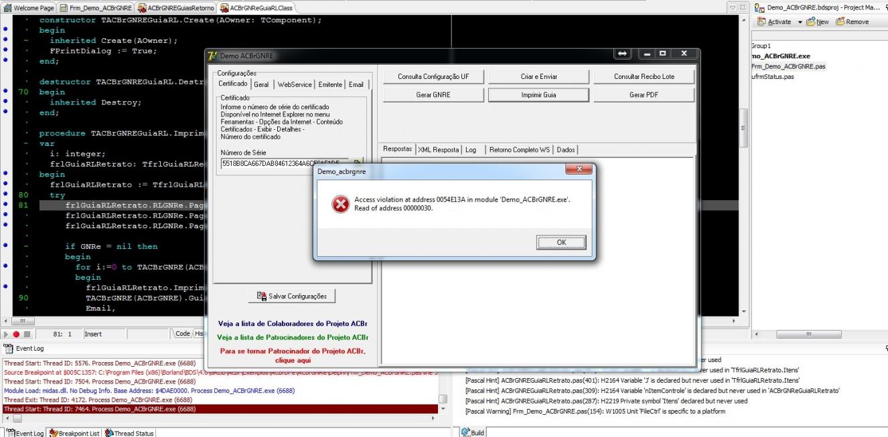Open the Geral configuration tab
The image size is (888, 437).
[261, 84]
